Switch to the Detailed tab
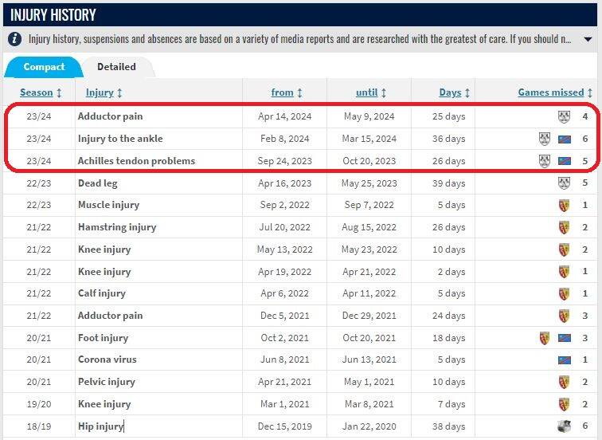The height and width of the screenshot is (440, 602). (x=116, y=67)
